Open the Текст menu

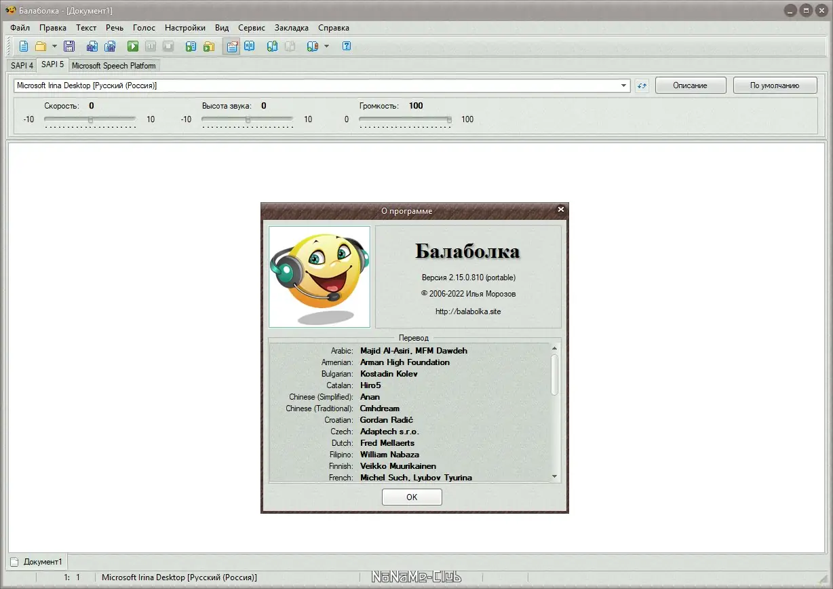(x=86, y=28)
